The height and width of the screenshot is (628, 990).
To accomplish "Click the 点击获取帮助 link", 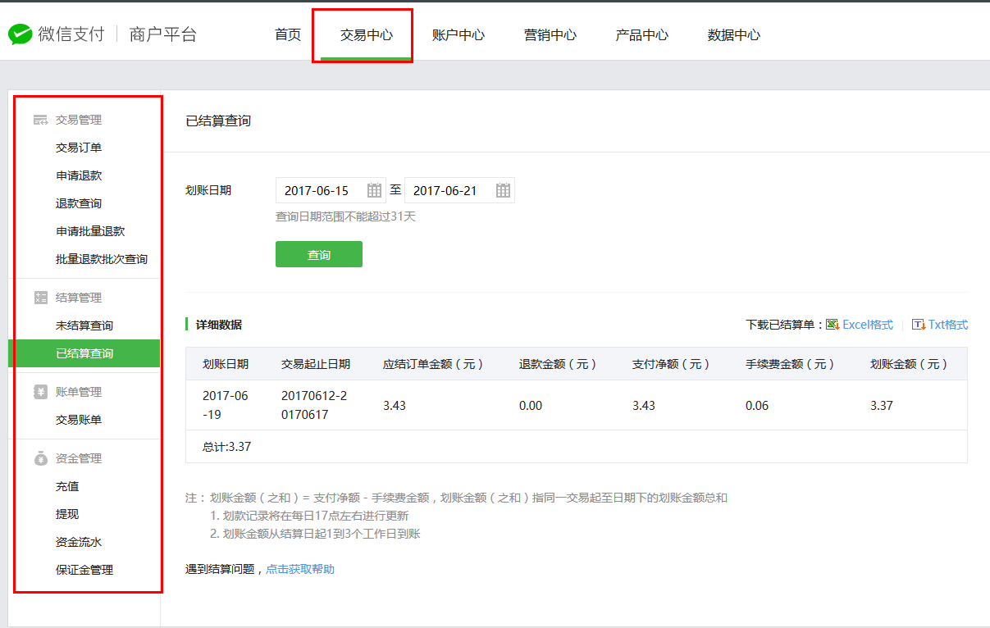I will pyautogui.click(x=299, y=569).
